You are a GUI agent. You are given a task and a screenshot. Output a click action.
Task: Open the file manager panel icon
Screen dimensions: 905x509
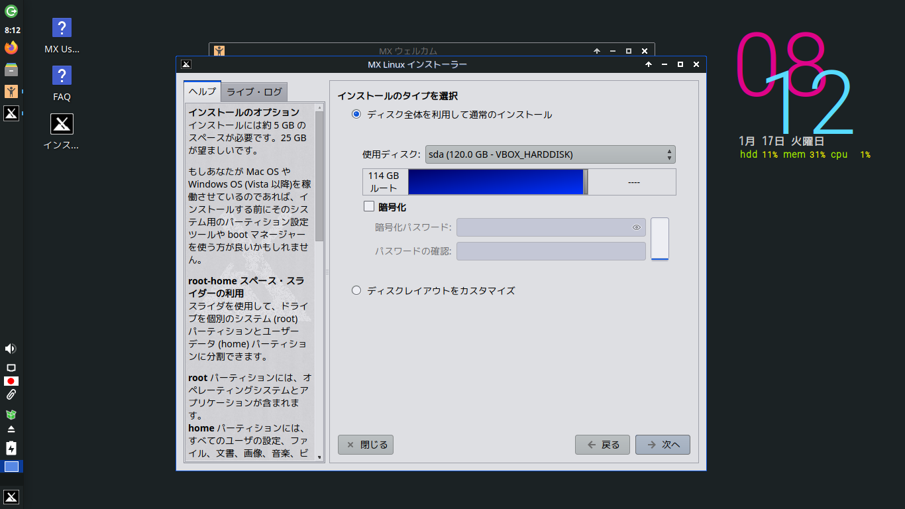(x=11, y=70)
